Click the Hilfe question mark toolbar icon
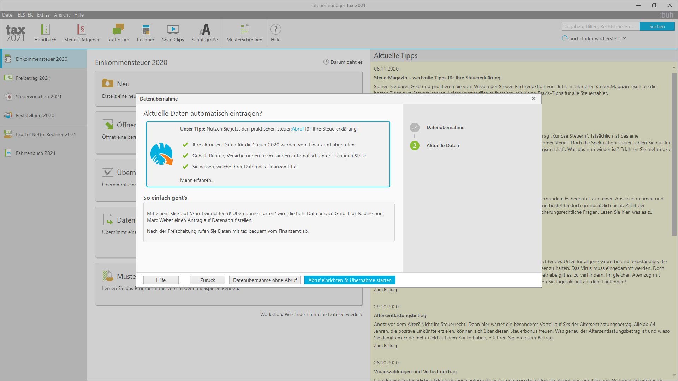This screenshot has height=381, width=678. point(275,30)
